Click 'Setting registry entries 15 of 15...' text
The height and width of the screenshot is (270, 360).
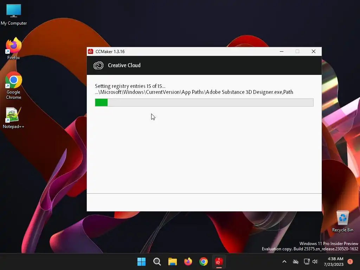[130, 86]
